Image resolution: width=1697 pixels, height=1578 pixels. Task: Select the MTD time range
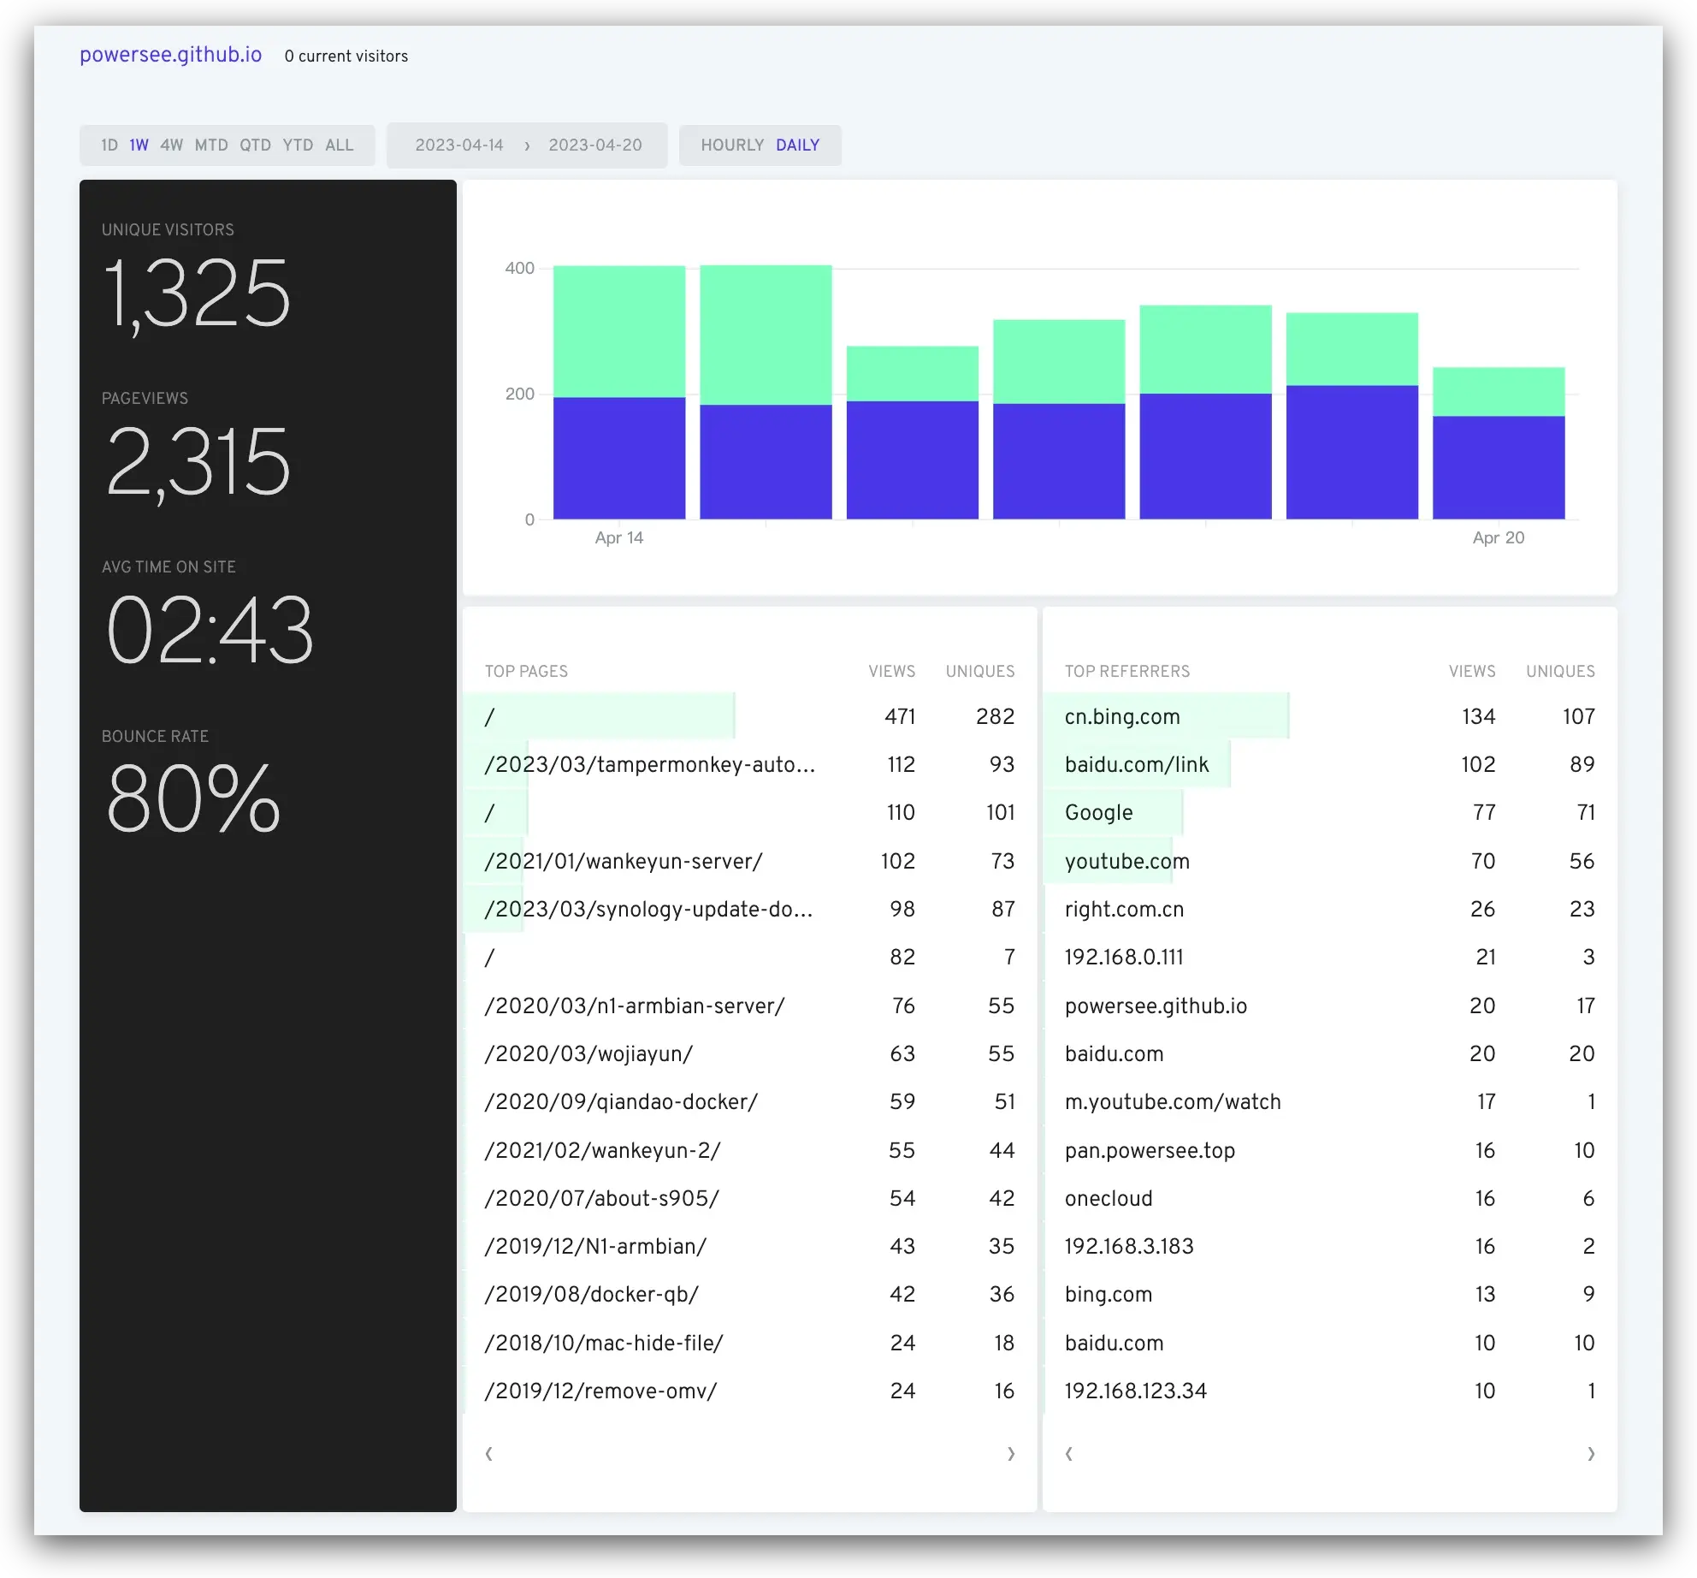(211, 145)
